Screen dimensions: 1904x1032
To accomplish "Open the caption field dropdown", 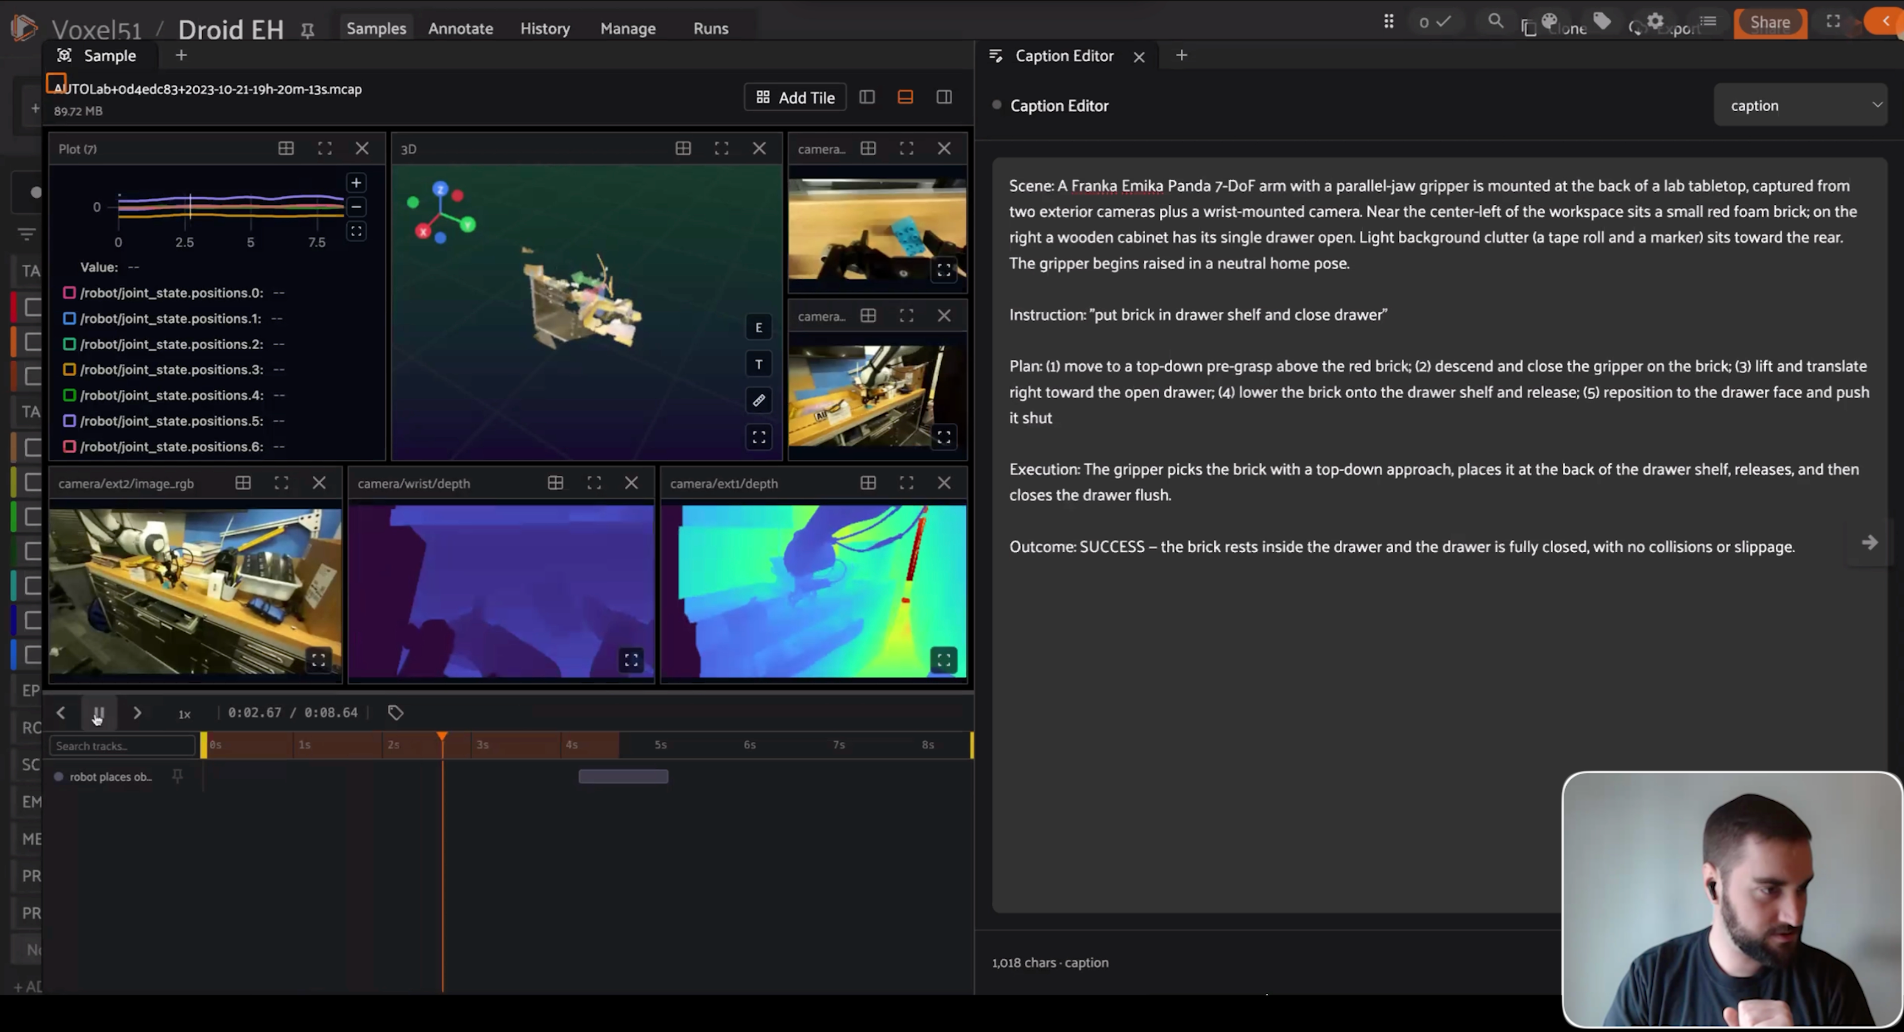I will 1800,106.
